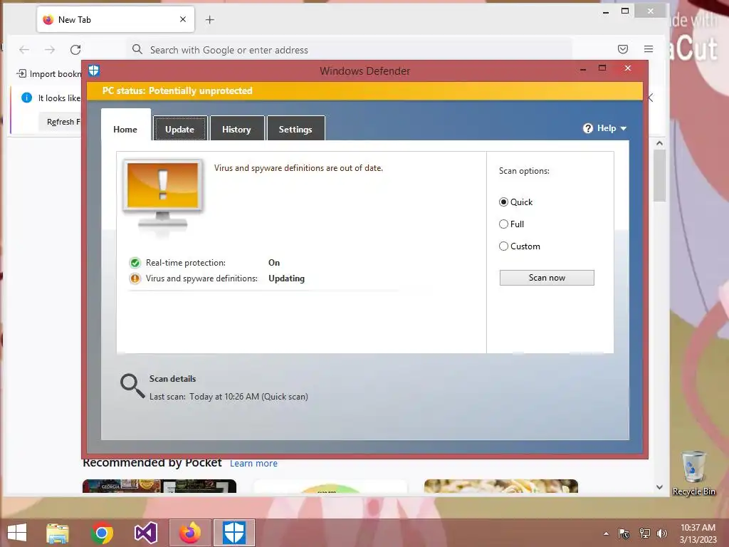
Task: Show hidden tray icons arrow
Action: point(606,533)
